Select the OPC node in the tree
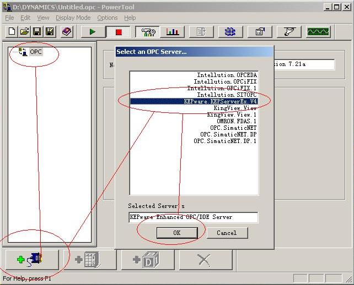 36,52
